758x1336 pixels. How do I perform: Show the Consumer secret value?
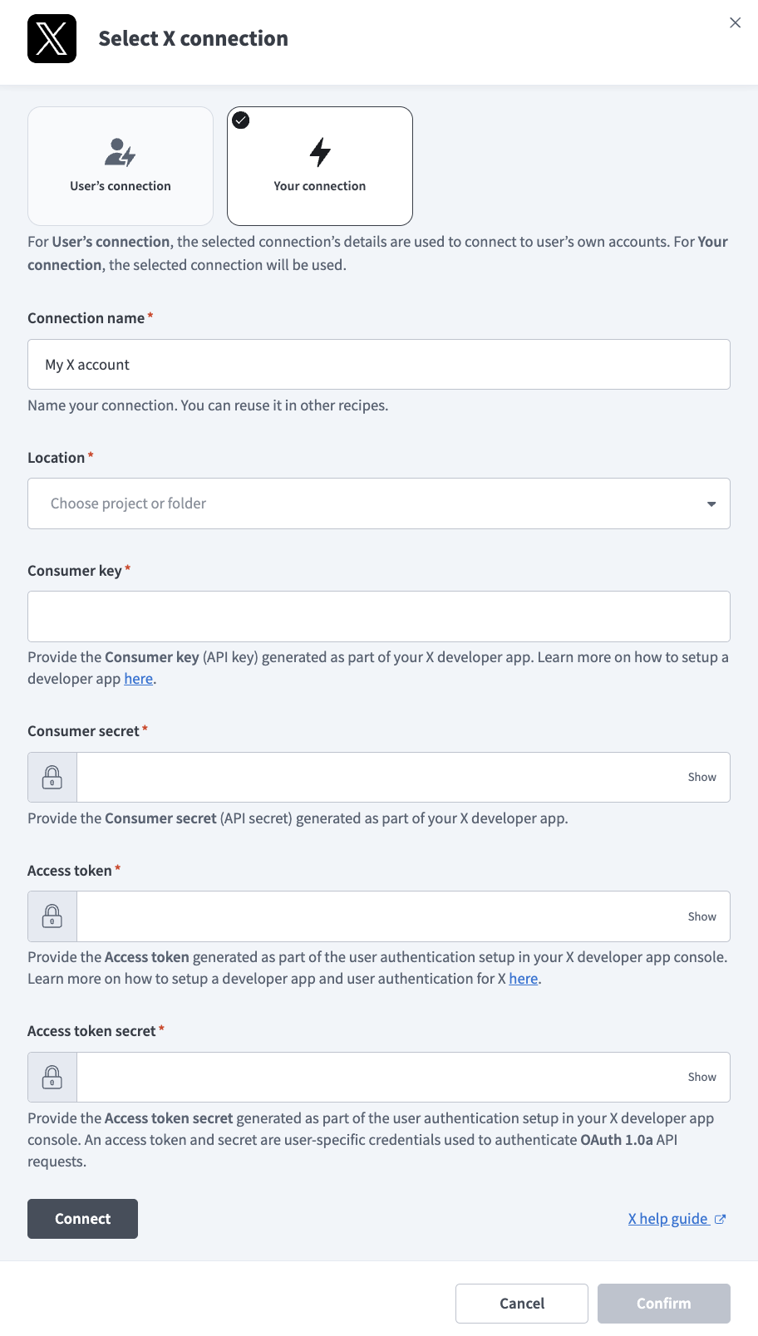click(x=701, y=777)
